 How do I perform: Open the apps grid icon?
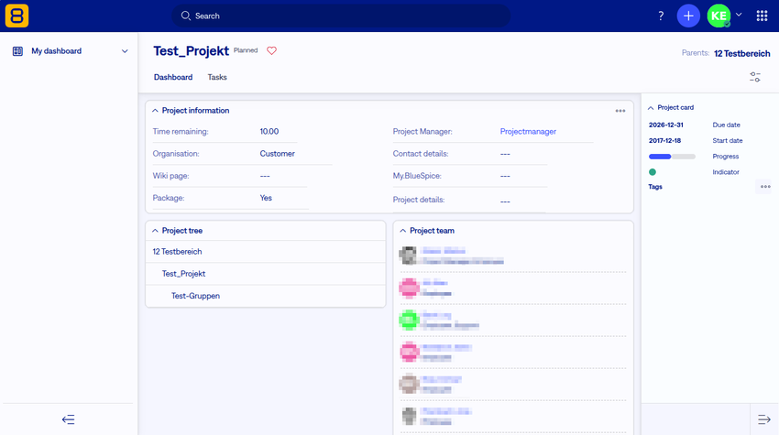(763, 16)
